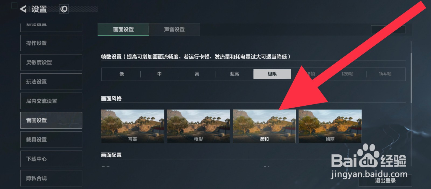Select the 极限 frame rate option
Screen dimensions: 431x189
click(x=272, y=74)
